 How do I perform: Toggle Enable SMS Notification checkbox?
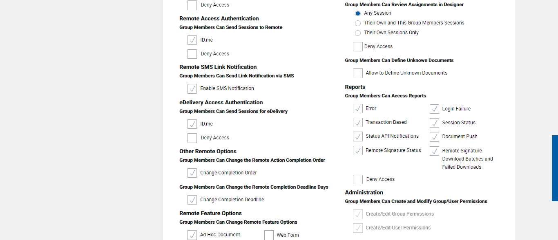[192, 89]
